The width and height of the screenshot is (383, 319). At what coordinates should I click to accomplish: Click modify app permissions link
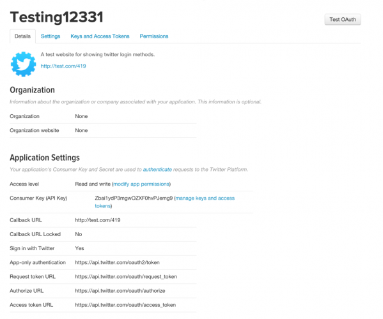click(141, 184)
